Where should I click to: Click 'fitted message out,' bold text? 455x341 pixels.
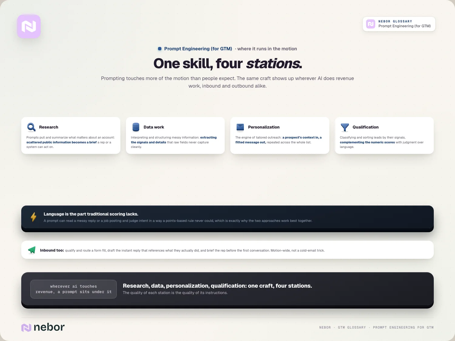[251, 142]
